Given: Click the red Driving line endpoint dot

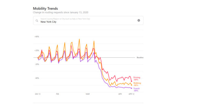Looking at the screenshot, I should (132, 81).
